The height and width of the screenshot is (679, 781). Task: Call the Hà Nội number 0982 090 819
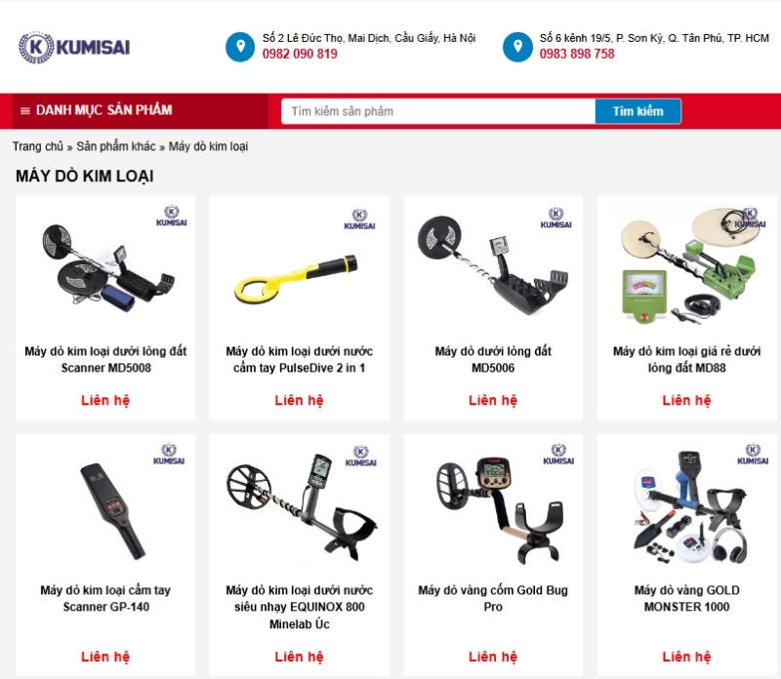coord(300,54)
